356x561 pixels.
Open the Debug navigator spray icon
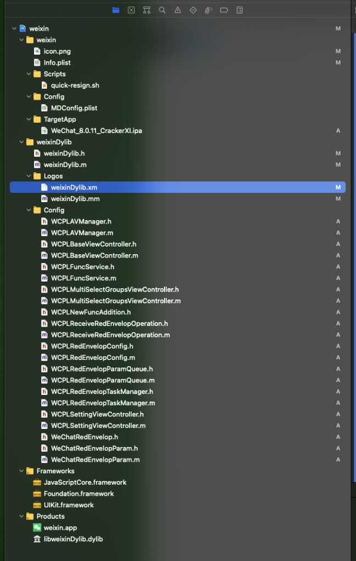pos(208,10)
